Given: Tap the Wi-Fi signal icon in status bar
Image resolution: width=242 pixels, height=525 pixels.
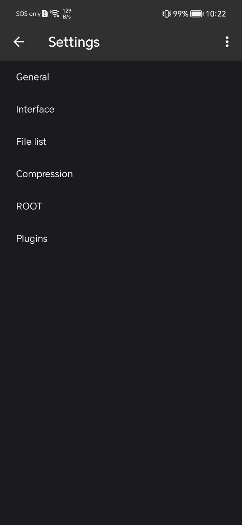Looking at the screenshot, I should [54, 14].
